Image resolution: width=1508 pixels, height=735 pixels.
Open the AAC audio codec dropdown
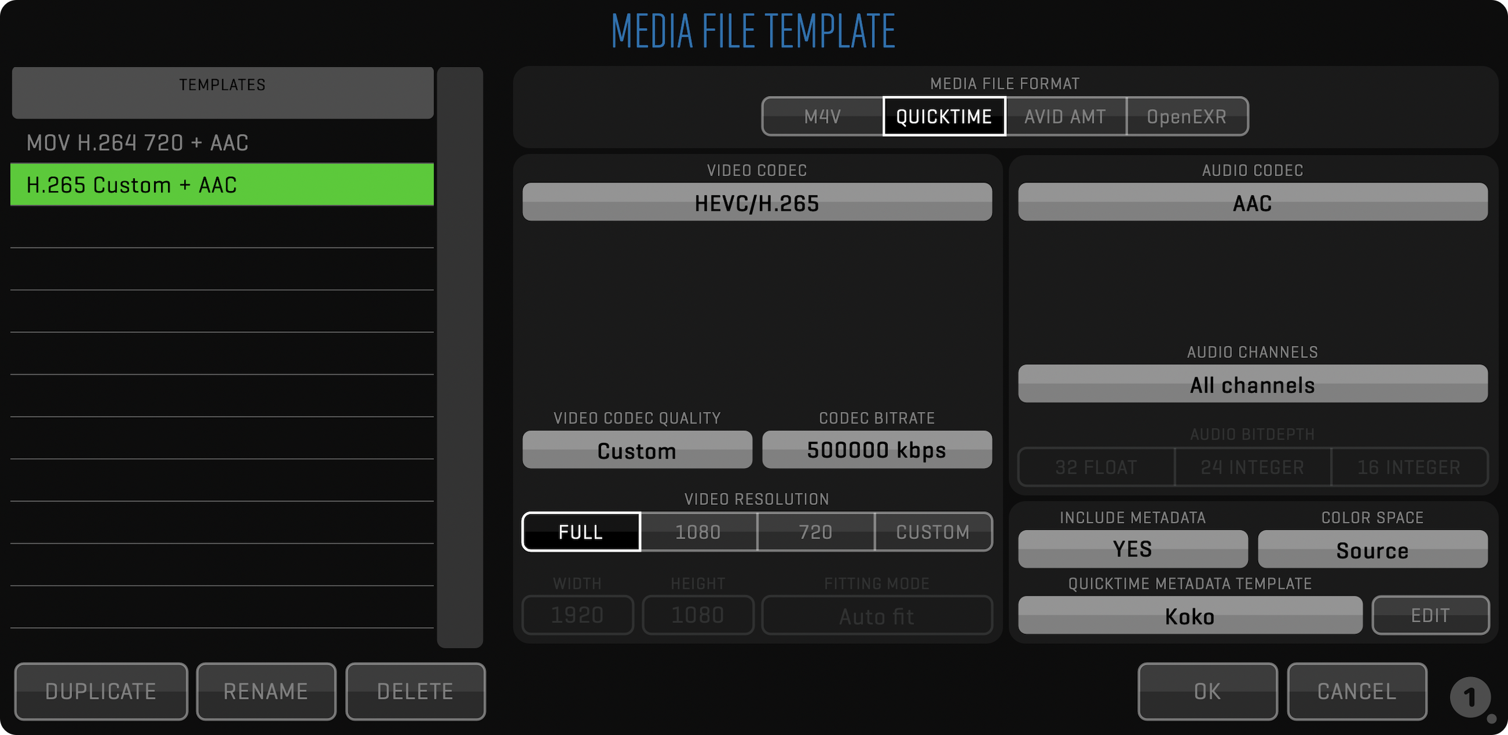pyautogui.click(x=1252, y=202)
